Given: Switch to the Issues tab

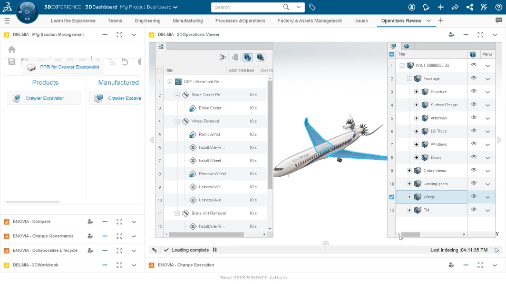Looking at the screenshot, I should 361,21.
